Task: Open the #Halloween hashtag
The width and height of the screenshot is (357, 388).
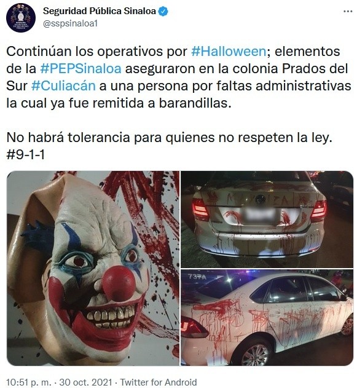Action: click(x=229, y=52)
